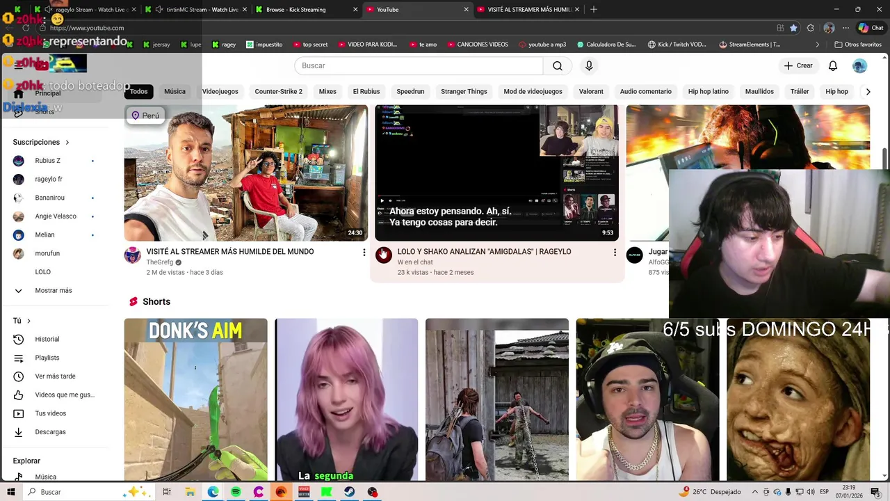Screen dimensions: 890x501
Task: Expand the Suscripciones section chevron
Action: click(x=67, y=143)
